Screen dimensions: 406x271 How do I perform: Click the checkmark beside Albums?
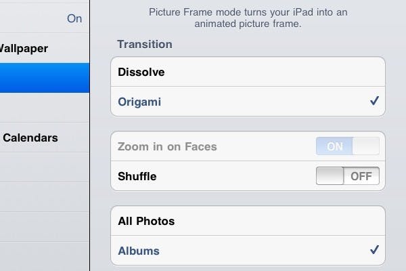(x=374, y=251)
